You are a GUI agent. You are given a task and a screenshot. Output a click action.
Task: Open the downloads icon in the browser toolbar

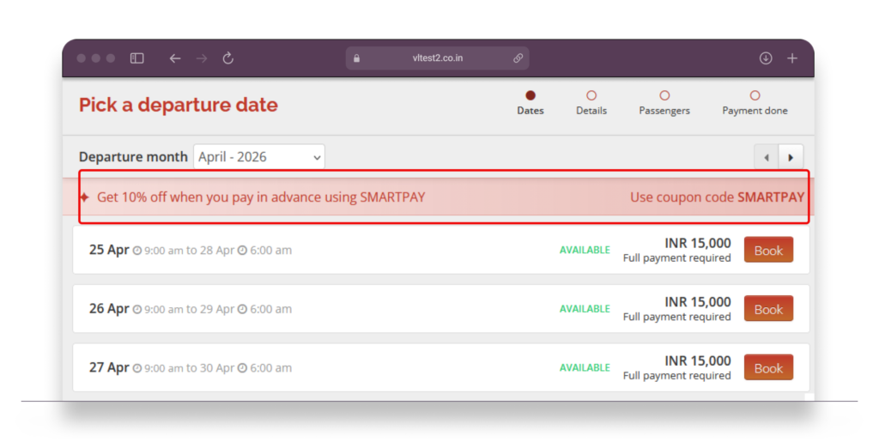(x=766, y=58)
